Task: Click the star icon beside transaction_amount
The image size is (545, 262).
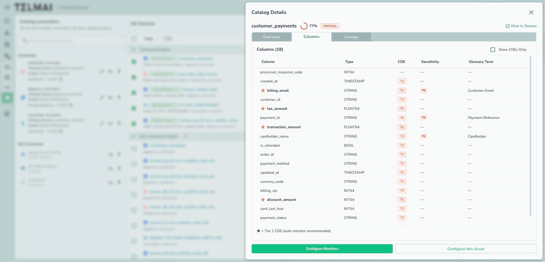Action: pyautogui.click(x=263, y=127)
